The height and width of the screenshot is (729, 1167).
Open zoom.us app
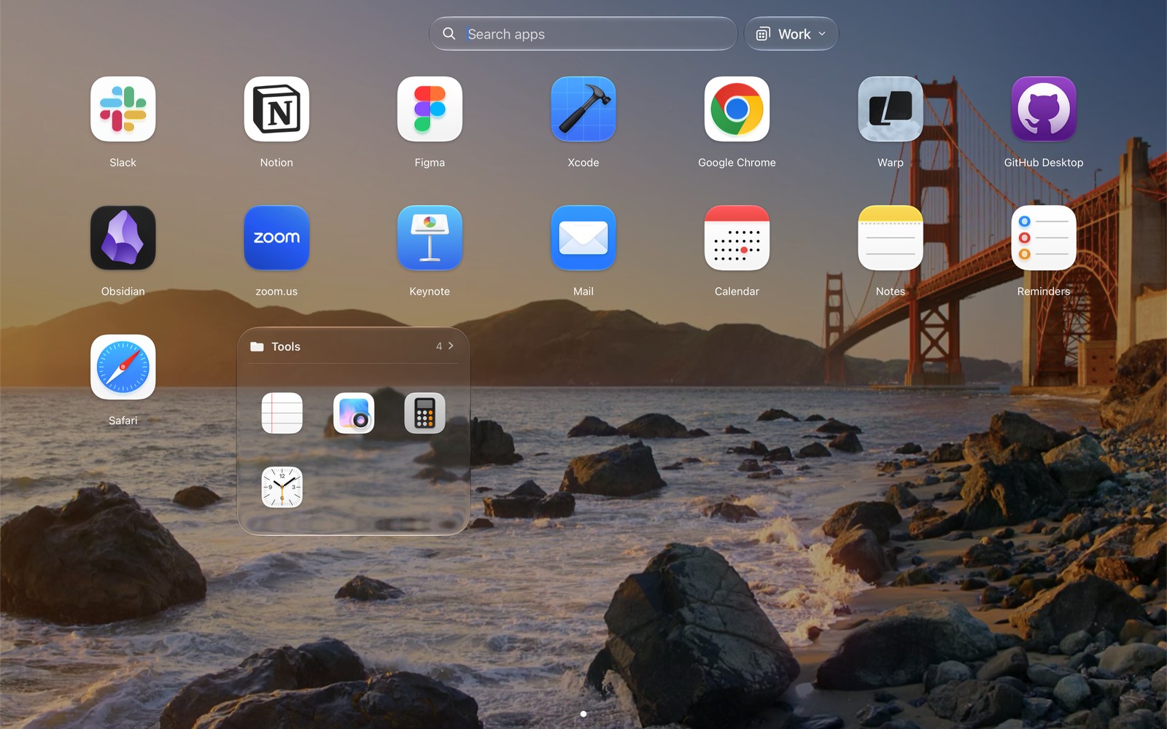[276, 238]
